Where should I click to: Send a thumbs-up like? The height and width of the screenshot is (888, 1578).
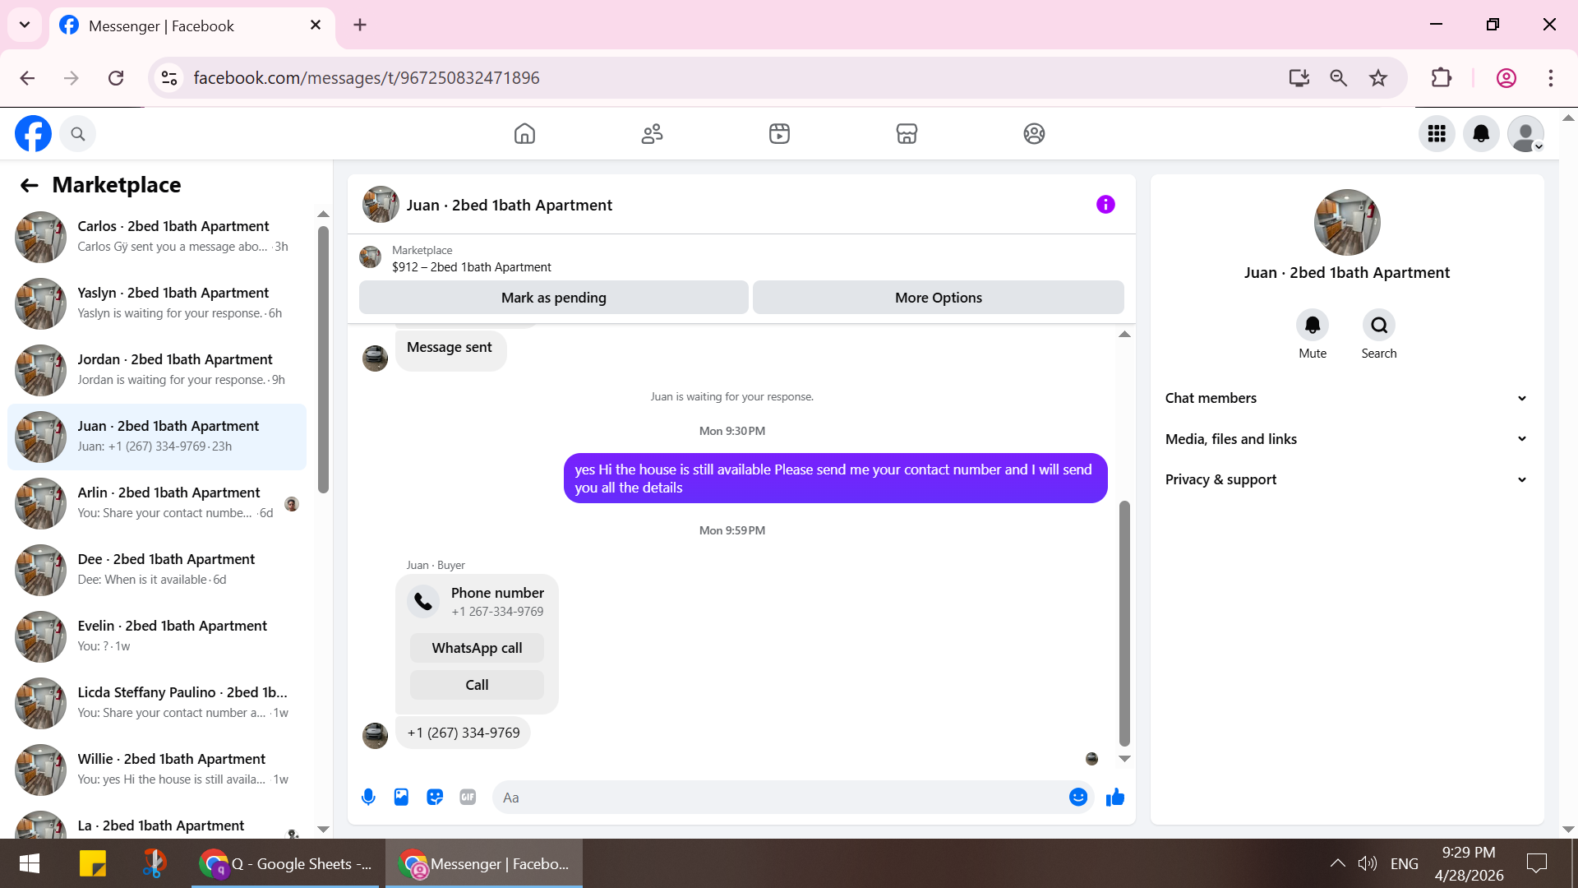1114,797
